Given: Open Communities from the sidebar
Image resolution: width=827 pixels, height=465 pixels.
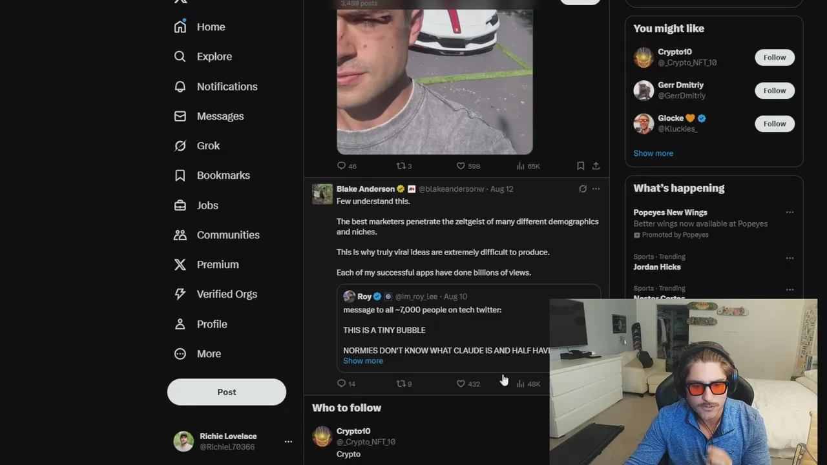Looking at the screenshot, I should pyautogui.click(x=216, y=235).
